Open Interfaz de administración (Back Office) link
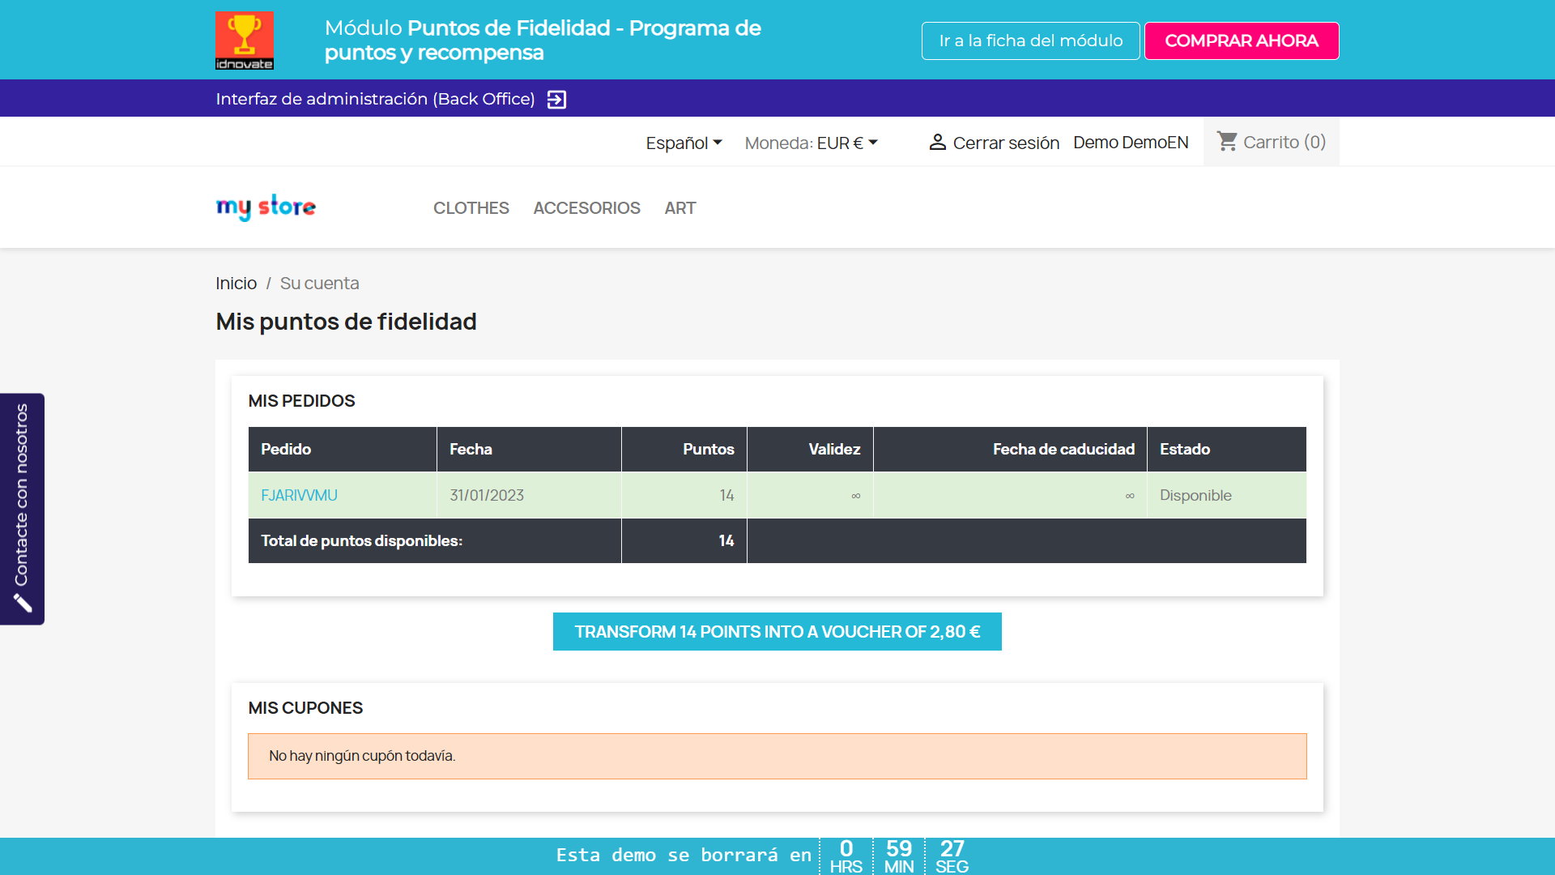The height and width of the screenshot is (875, 1555). (x=375, y=99)
